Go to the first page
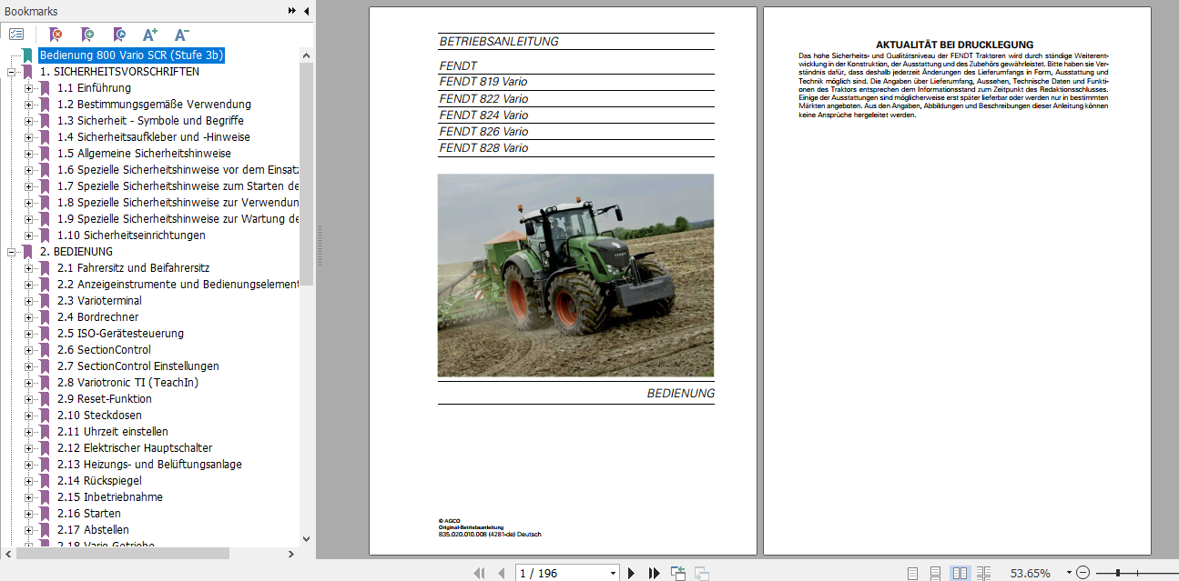1179x581 pixels. pyautogui.click(x=479, y=573)
